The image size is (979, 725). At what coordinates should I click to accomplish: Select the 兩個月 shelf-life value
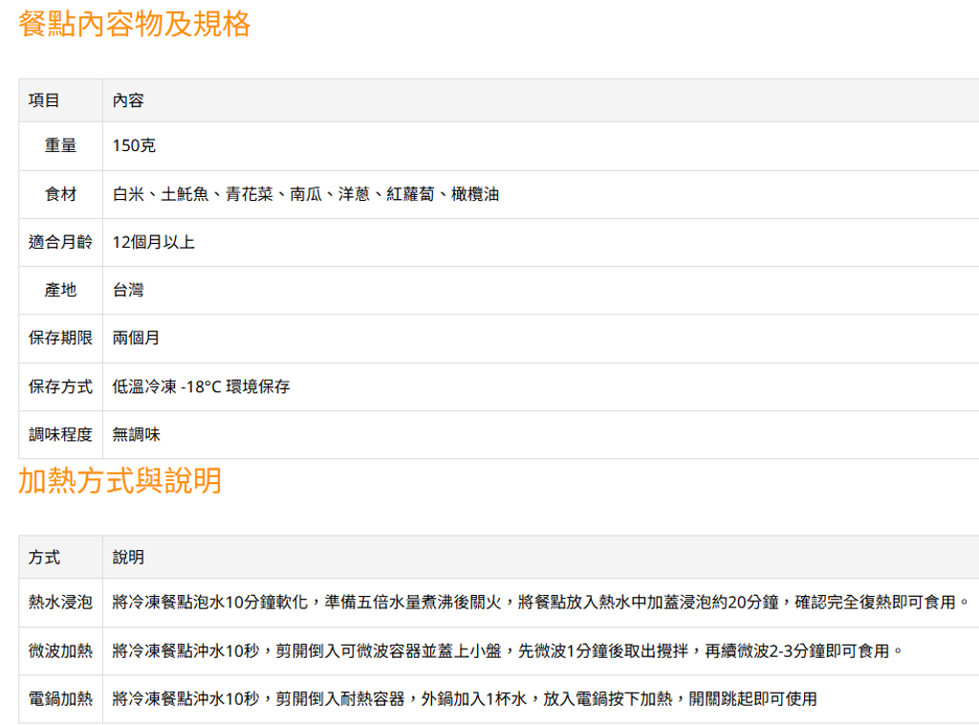tap(134, 338)
